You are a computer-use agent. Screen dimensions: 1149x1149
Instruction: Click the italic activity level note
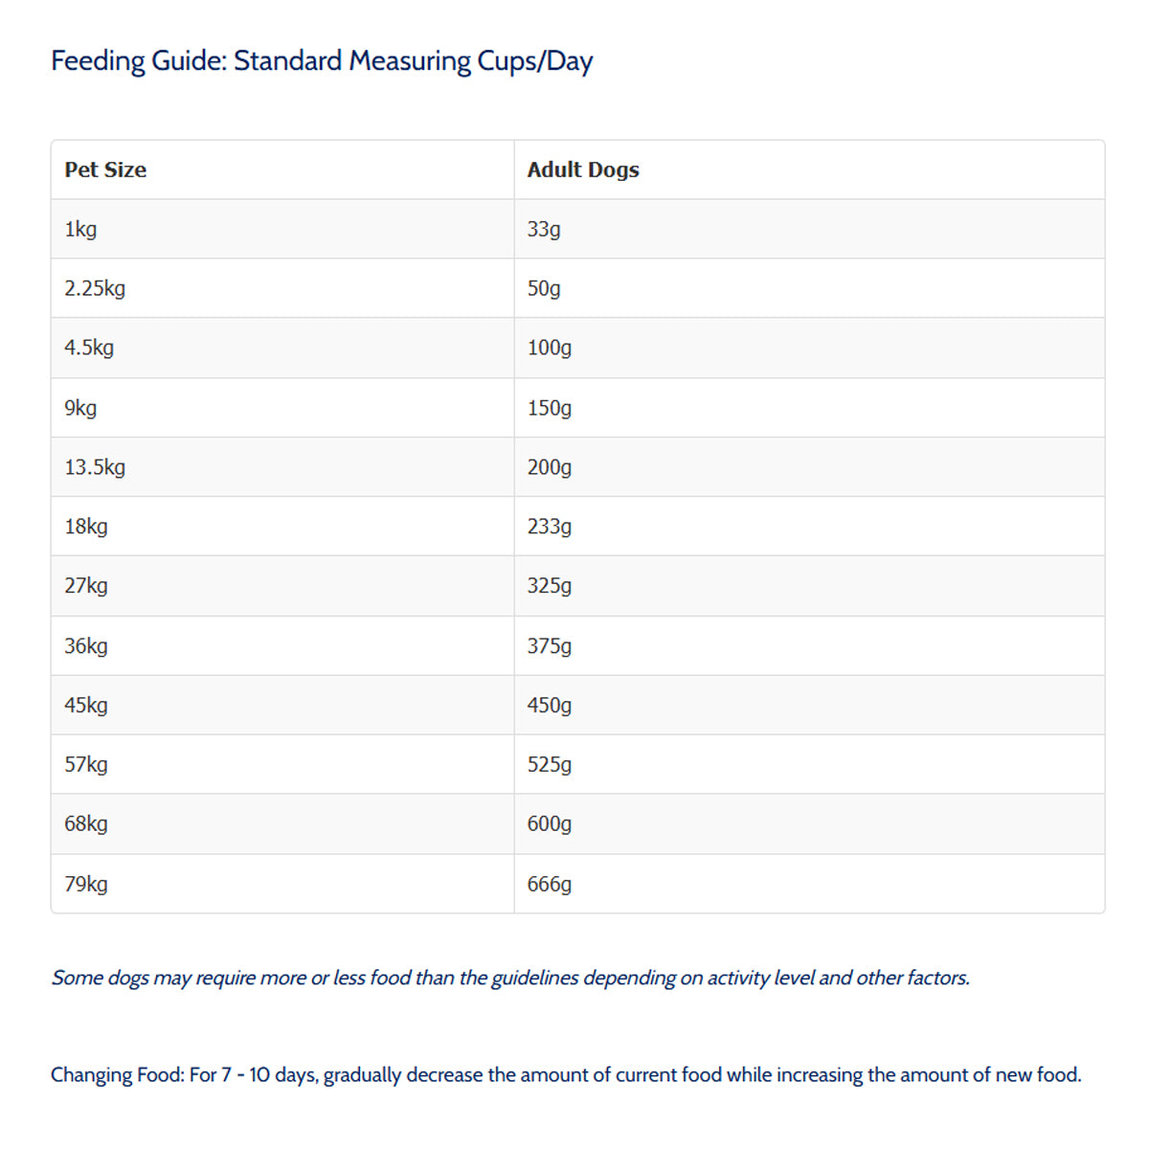point(510,979)
